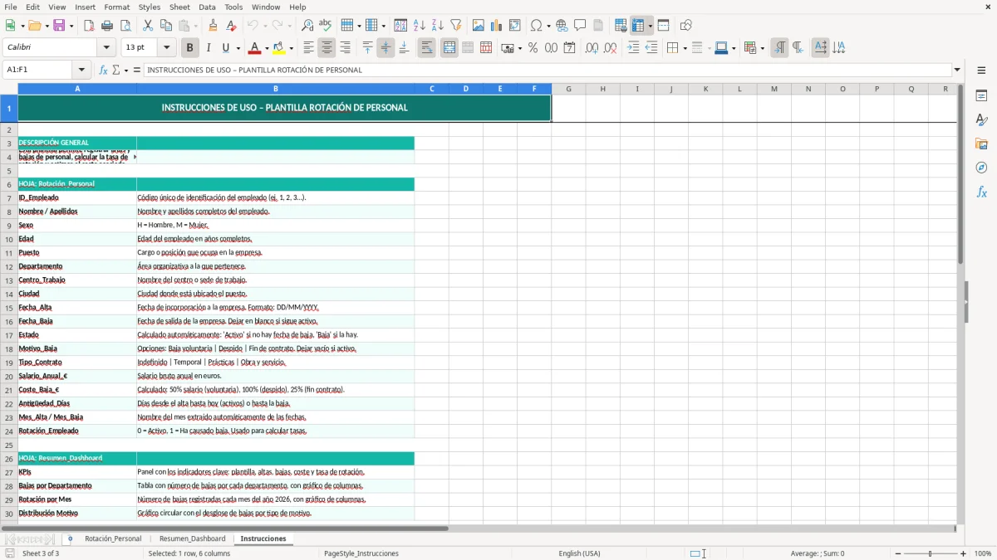Switch to the Resumen_Dashboard sheet tab

pyautogui.click(x=192, y=538)
